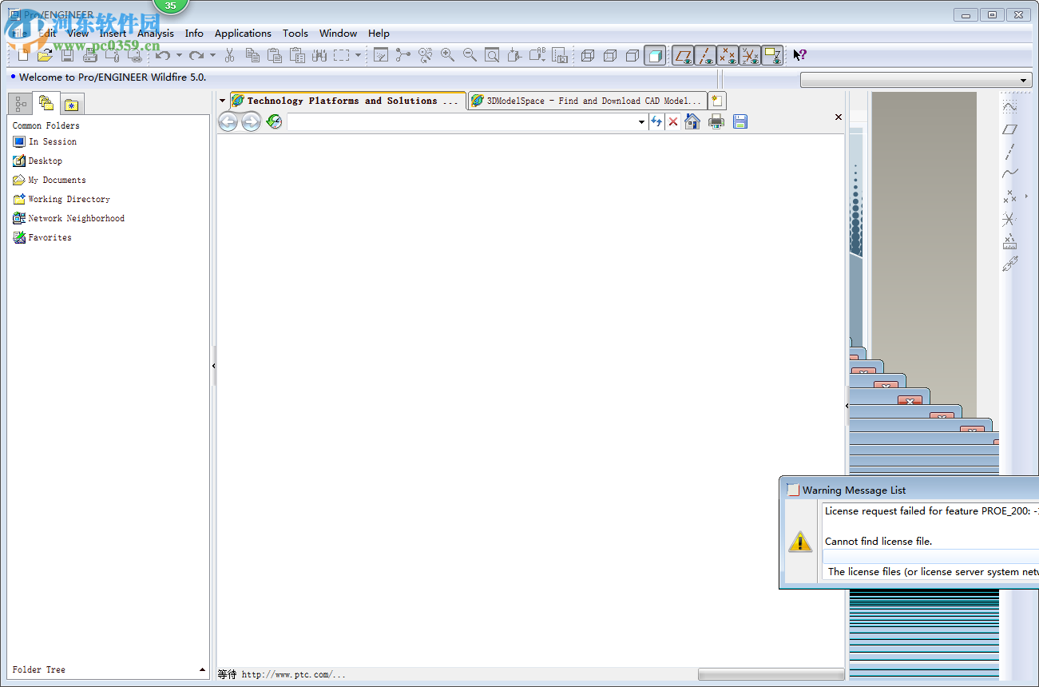Image resolution: width=1039 pixels, height=687 pixels.
Task: Click the Print icon in main toolbar
Action: (89, 55)
